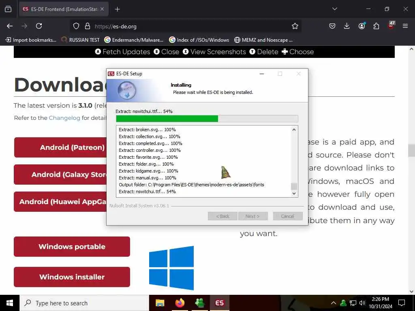Screen dimensions: 415x311
Task: Follow the Changelog link
Action: pos(64,118)
